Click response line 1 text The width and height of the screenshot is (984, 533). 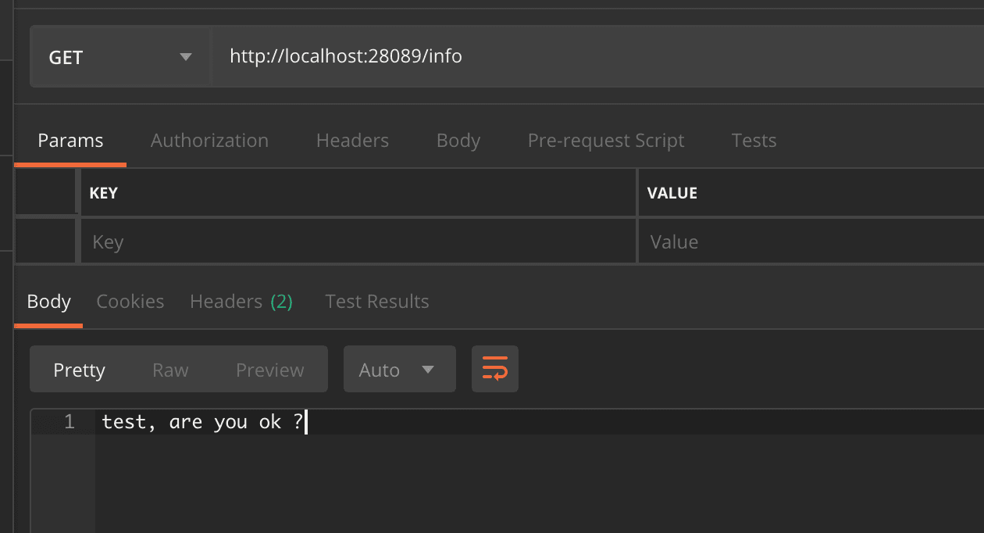[202, 422]
